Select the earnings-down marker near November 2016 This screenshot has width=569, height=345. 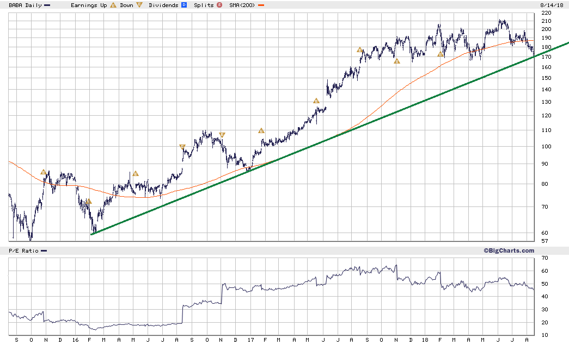click(222, 135)
